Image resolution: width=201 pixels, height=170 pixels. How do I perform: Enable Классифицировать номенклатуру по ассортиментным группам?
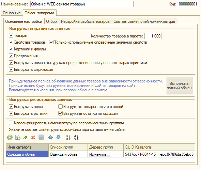coord(11,123)
